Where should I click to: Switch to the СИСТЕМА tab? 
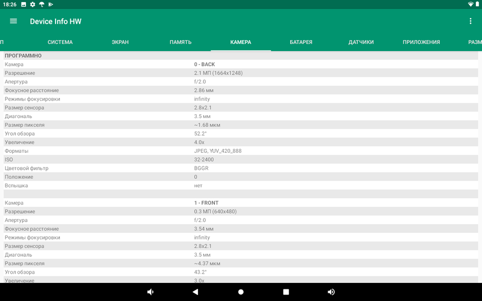pyautogui.click(x=60, y=42)
